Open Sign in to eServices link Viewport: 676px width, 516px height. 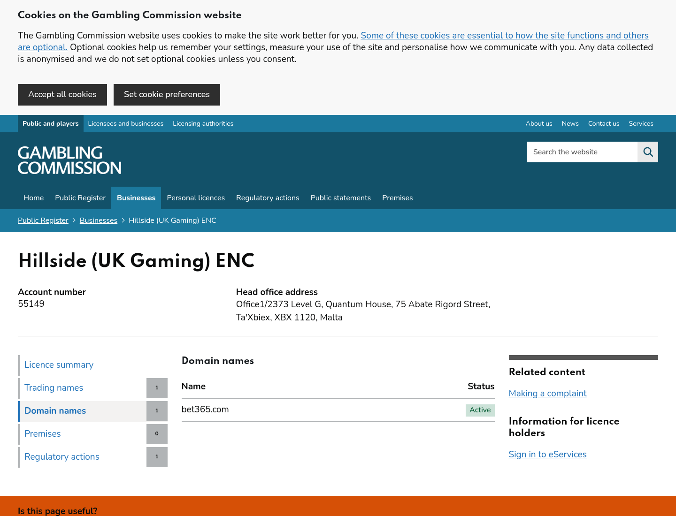[x=547, y=455]
